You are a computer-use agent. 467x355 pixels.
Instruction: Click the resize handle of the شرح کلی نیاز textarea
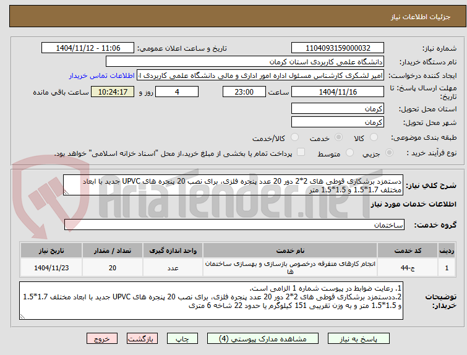pyautogui.click(x=66, y=192)
